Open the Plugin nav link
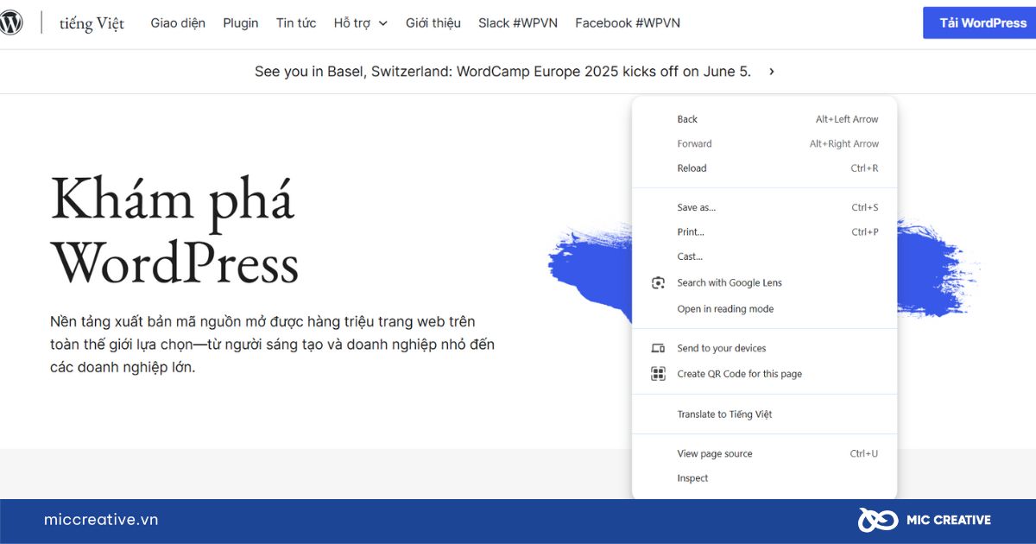The height and width of the screenshot is (544, 1036). pyautogui.click(x=241, y=23)
